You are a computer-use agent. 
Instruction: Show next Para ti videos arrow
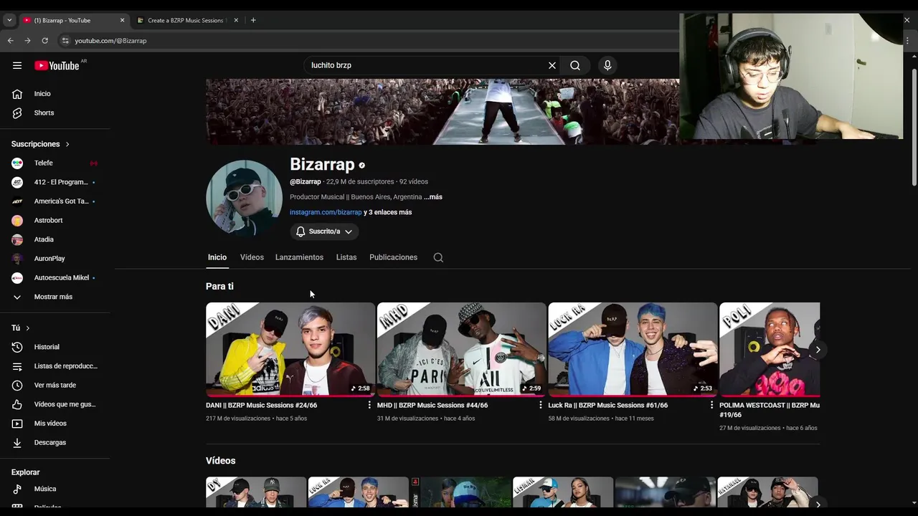coord(818,350)
